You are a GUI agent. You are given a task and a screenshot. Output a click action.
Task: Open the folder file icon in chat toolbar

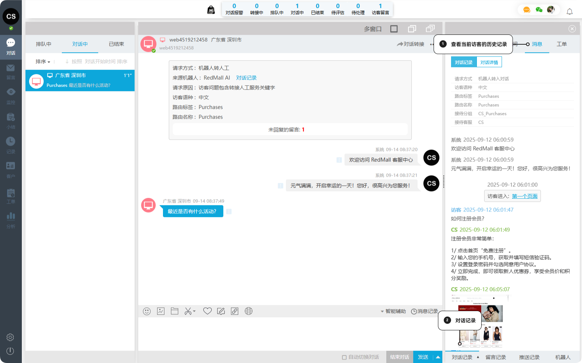point(175,311)
